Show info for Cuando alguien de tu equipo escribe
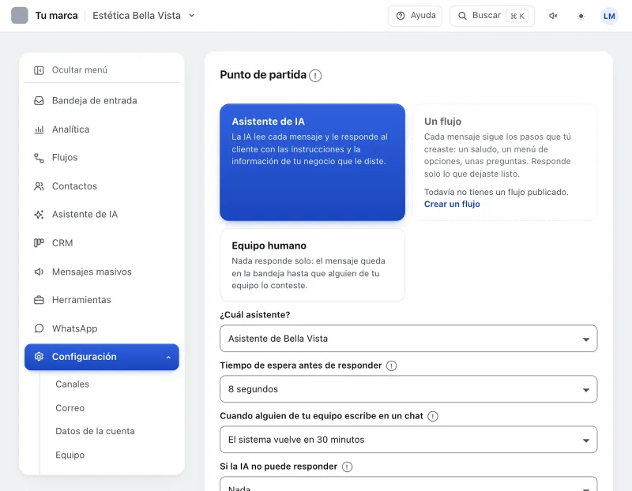 433,417
